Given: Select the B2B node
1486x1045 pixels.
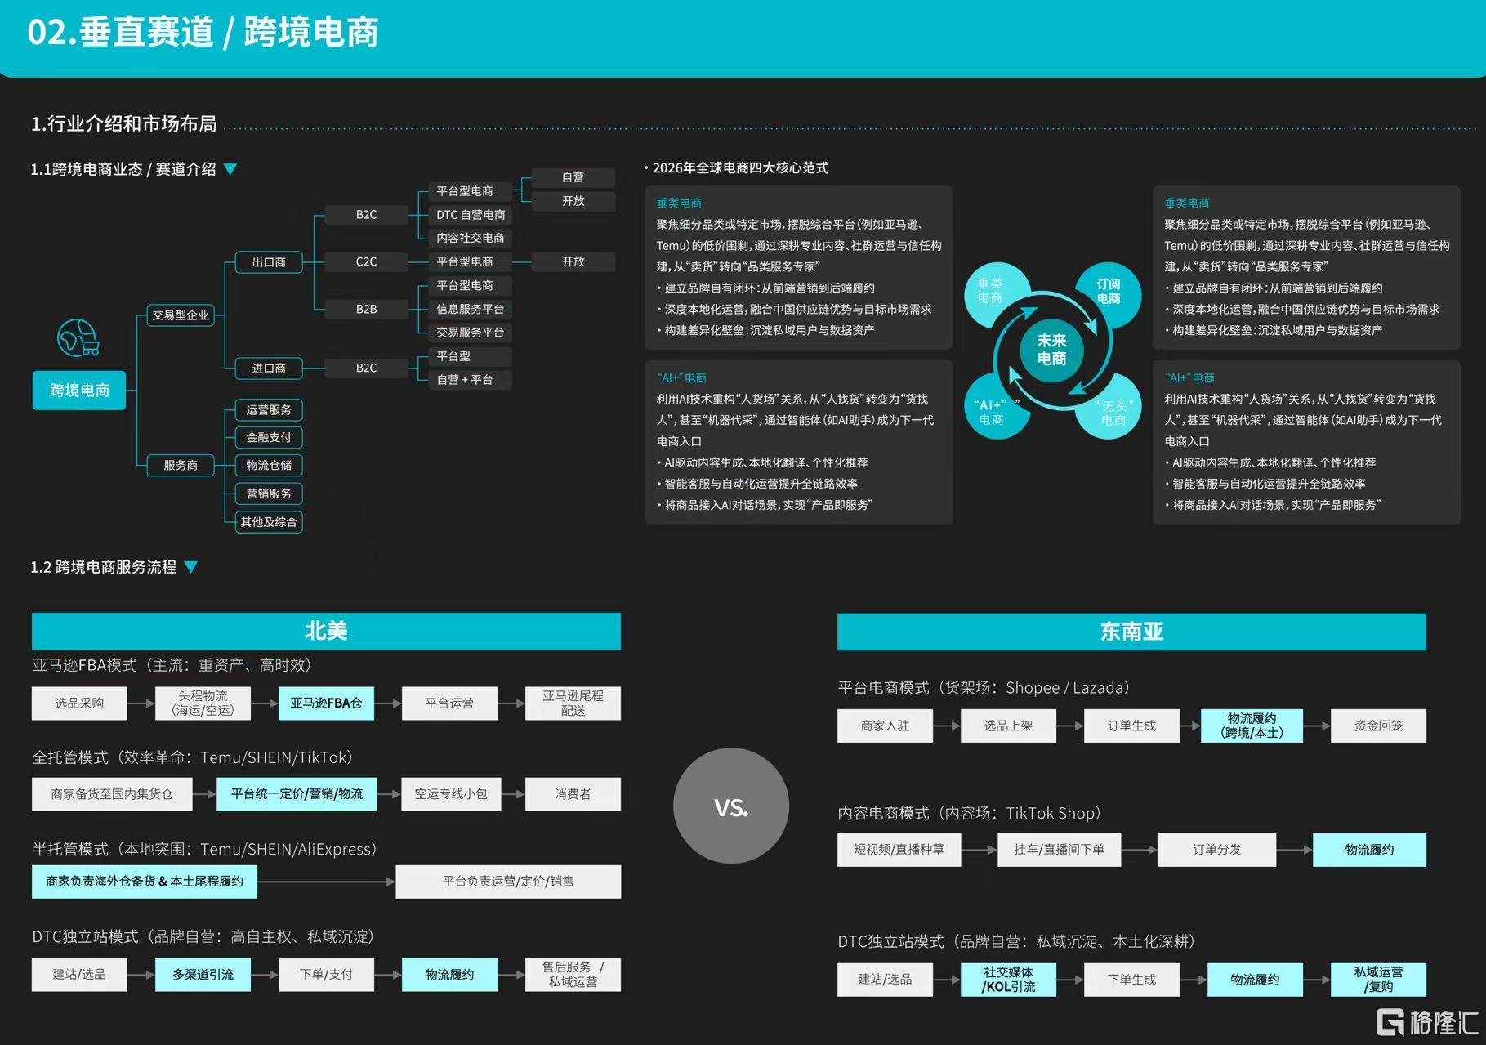Looking at the screenshot, I should (366, 309).
